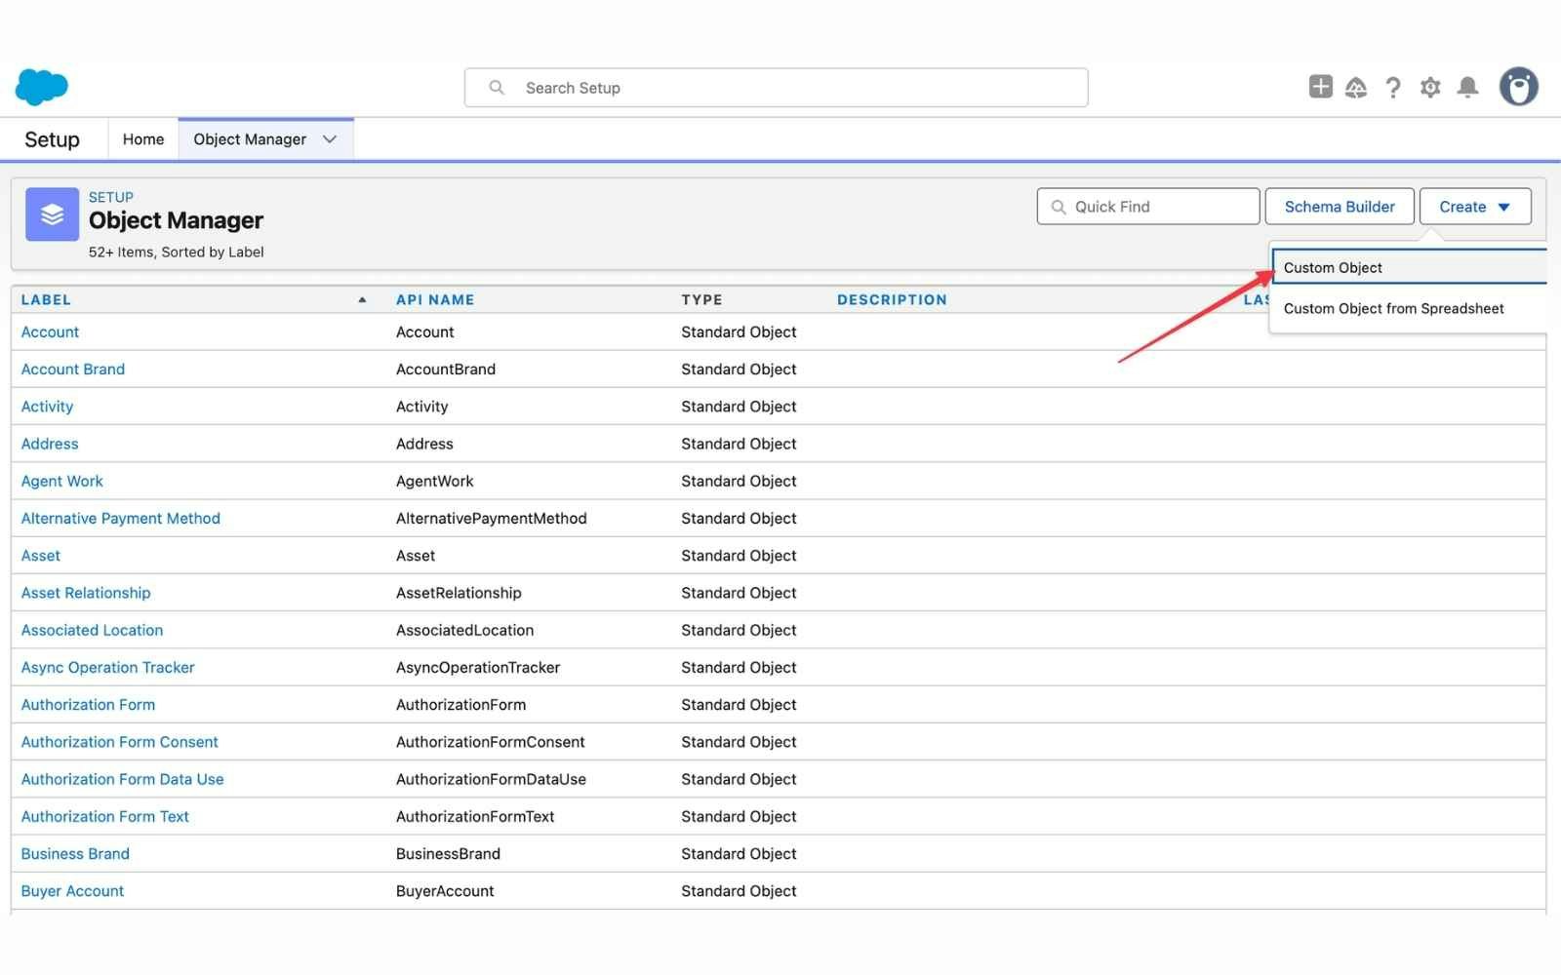Sort by the API NAME column header
Screen dimensions: 1561x975
click(435, 300)
